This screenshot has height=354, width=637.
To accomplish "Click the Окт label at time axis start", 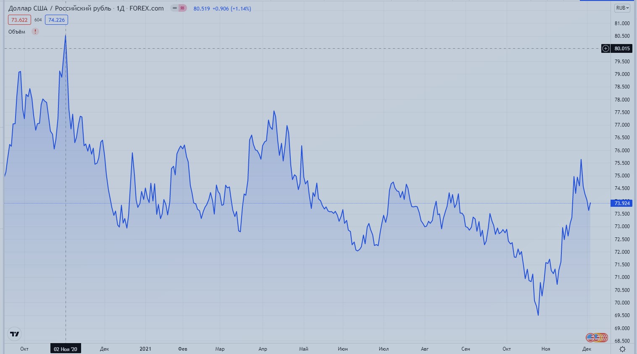I will pyautogui.click(x=24, y=349).
